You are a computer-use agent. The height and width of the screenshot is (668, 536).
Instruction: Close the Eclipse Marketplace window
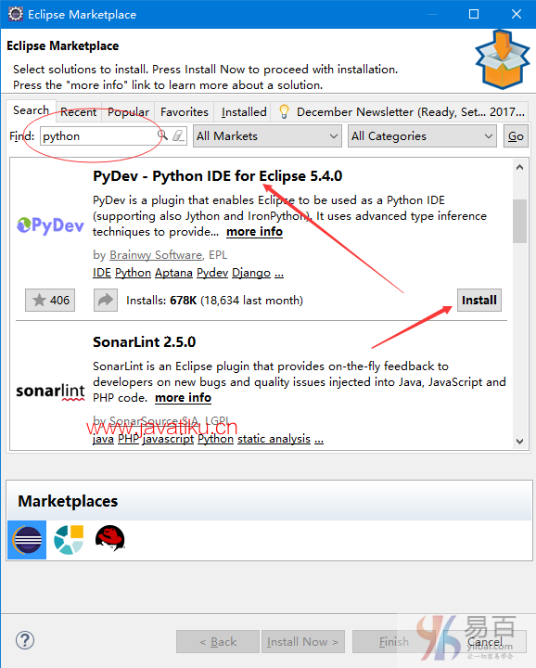coord(517,14)
